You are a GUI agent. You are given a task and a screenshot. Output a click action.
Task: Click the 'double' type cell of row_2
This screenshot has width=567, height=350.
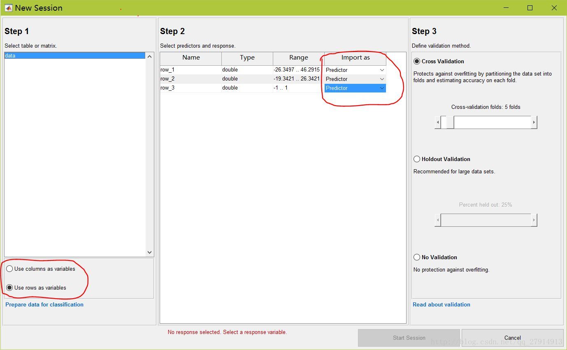247,79
